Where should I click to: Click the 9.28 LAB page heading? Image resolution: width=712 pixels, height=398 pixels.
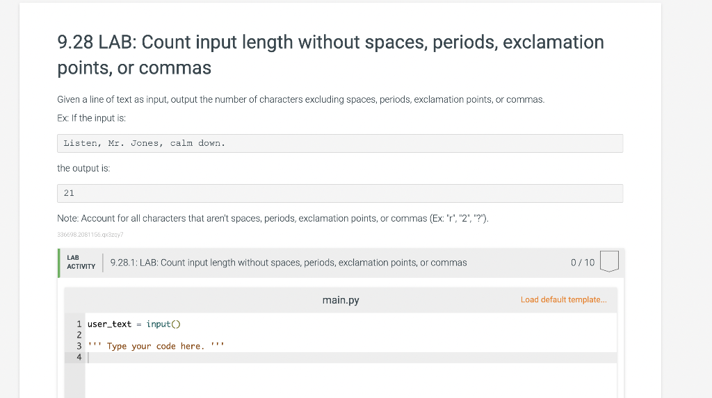(x=330, y=55)
